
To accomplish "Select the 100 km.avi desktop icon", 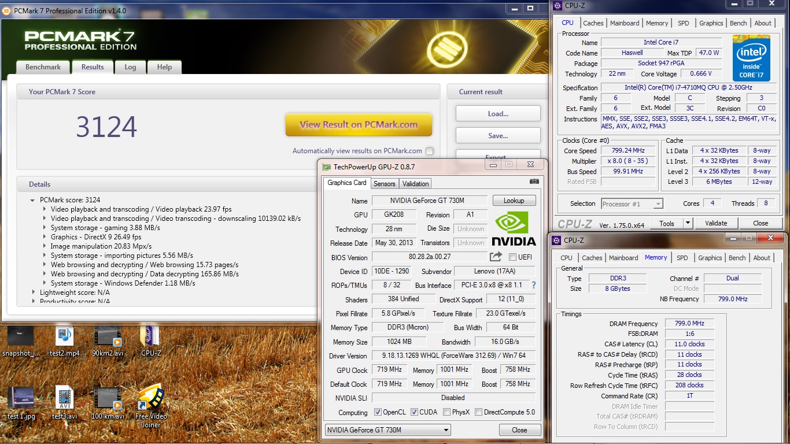I will coord(108,403).
